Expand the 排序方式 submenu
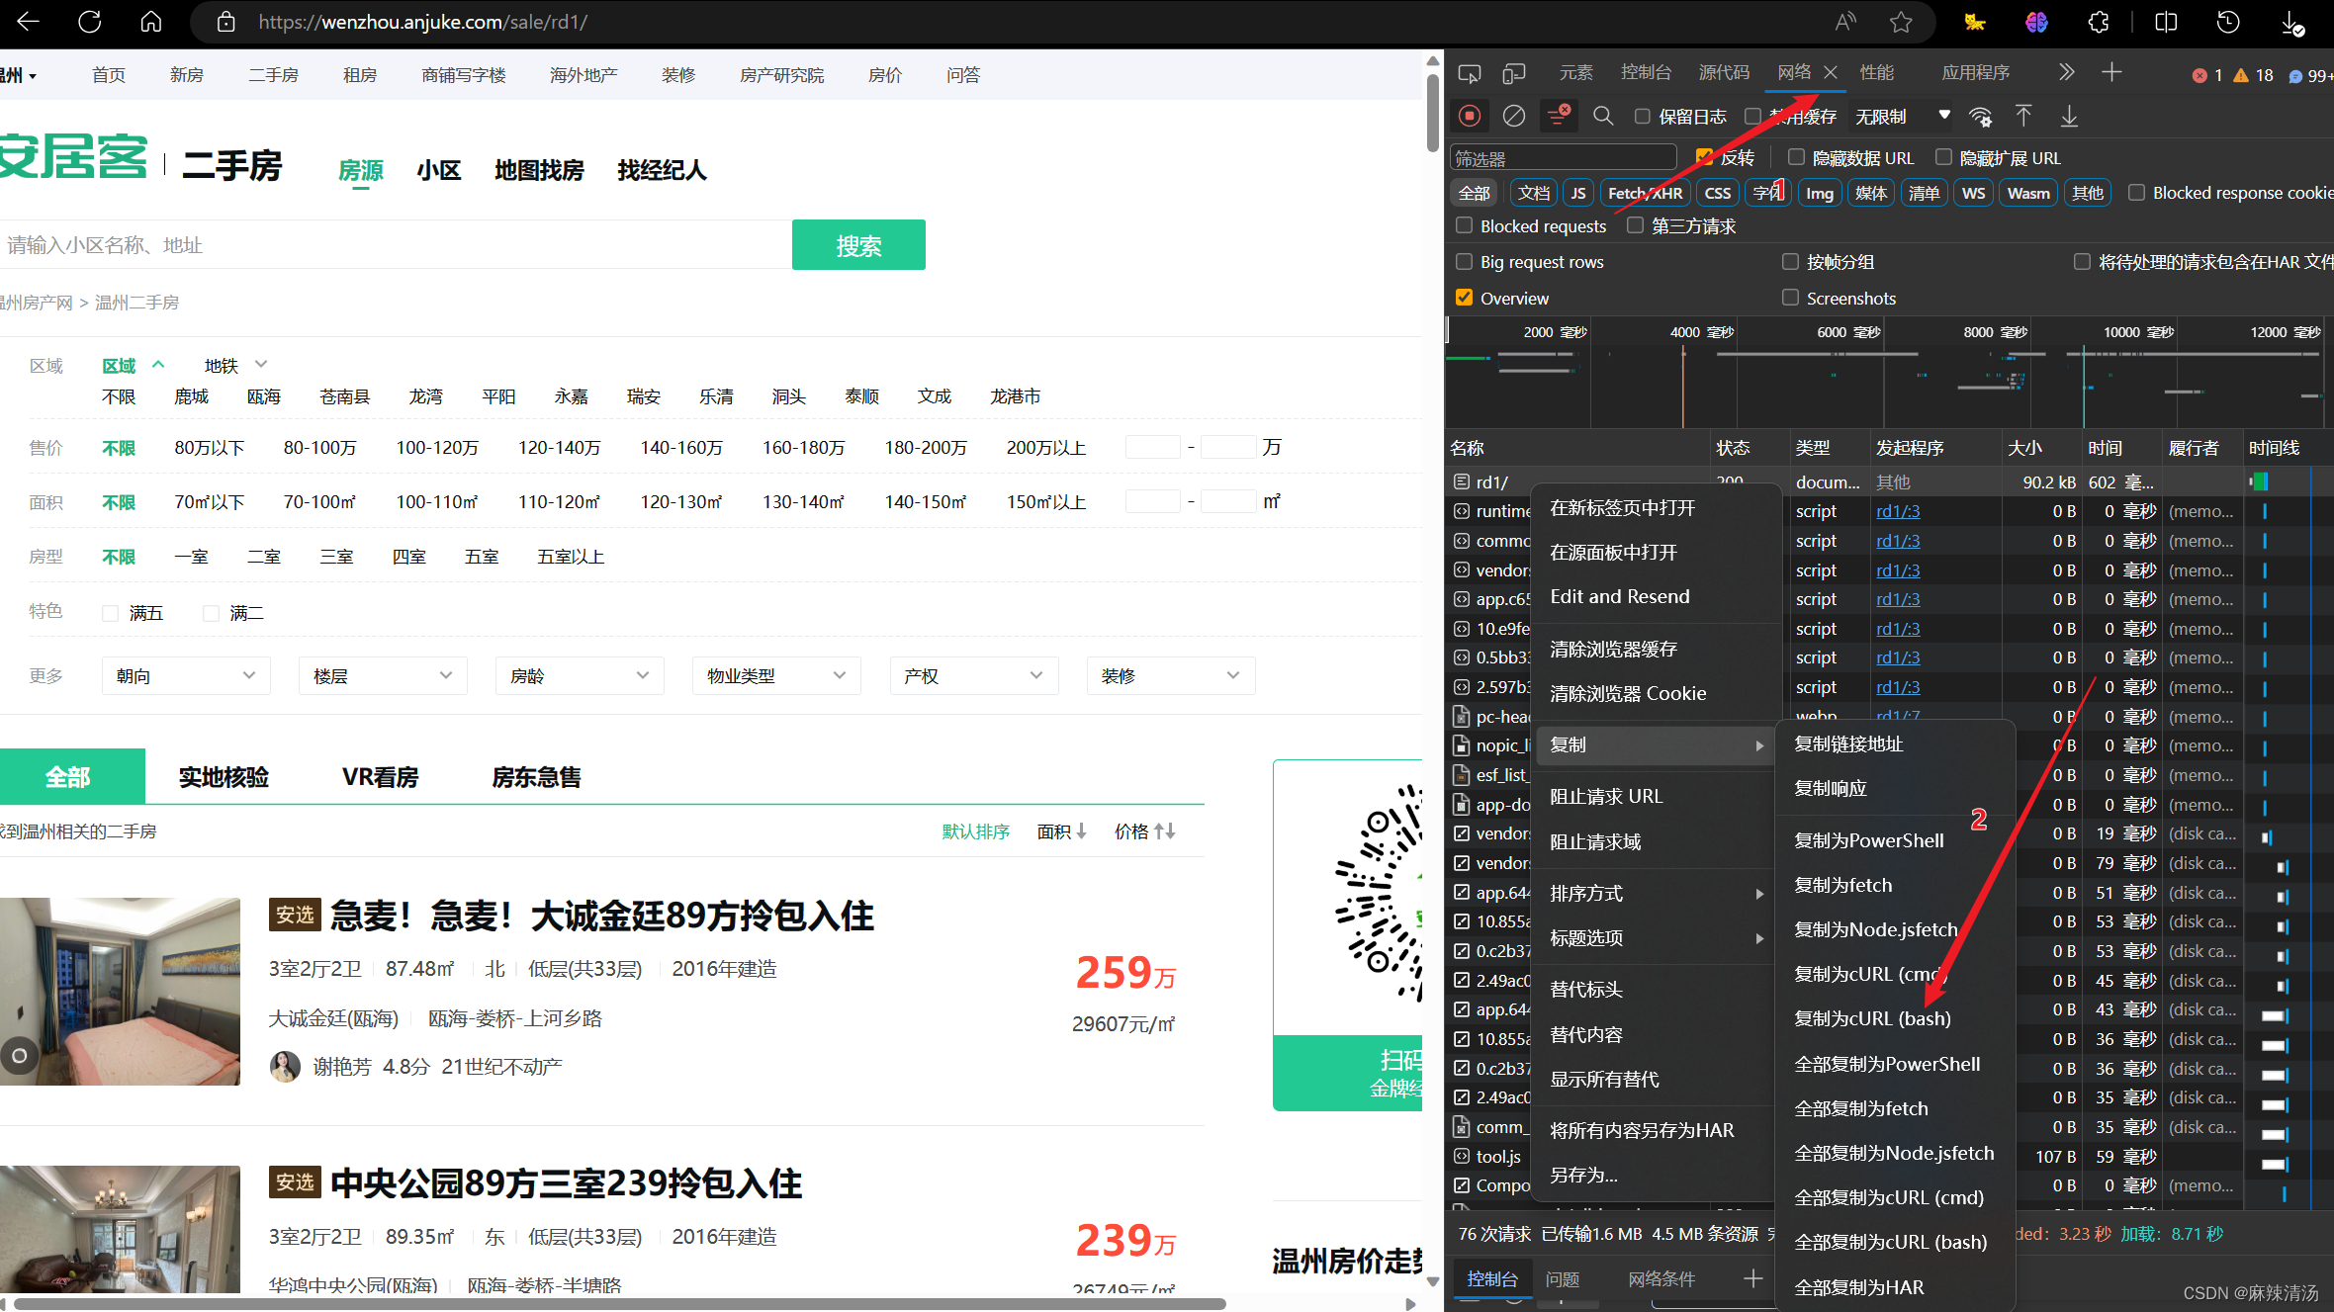Screen dimensions: 2334x1312 coord(1655,893)
